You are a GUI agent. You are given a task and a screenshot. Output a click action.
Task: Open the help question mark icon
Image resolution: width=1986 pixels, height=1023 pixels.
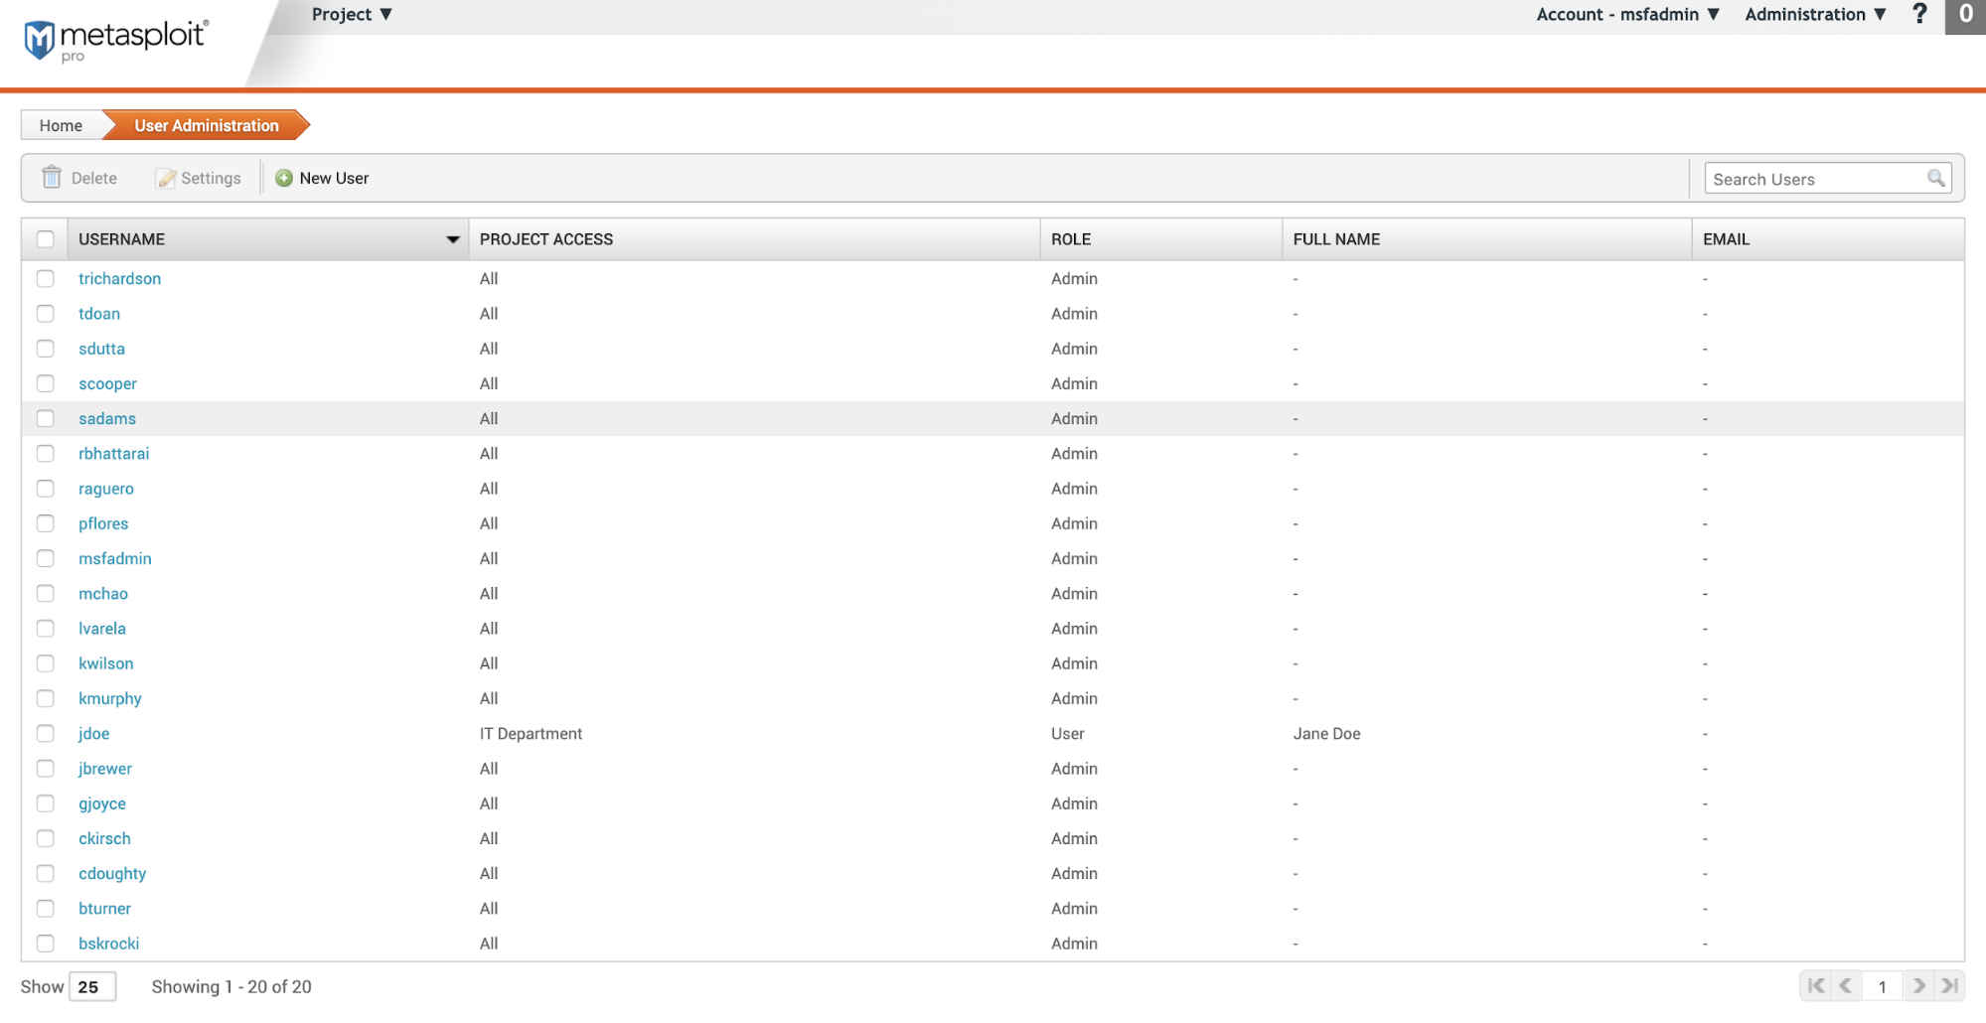pos(1919,14)
